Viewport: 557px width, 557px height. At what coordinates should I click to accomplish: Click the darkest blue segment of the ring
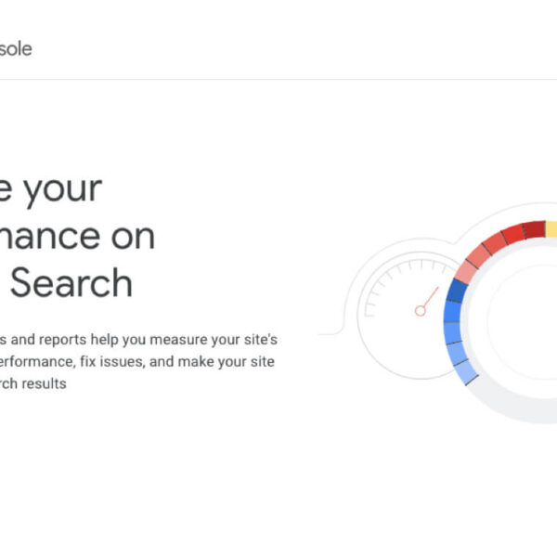point(457,291)
